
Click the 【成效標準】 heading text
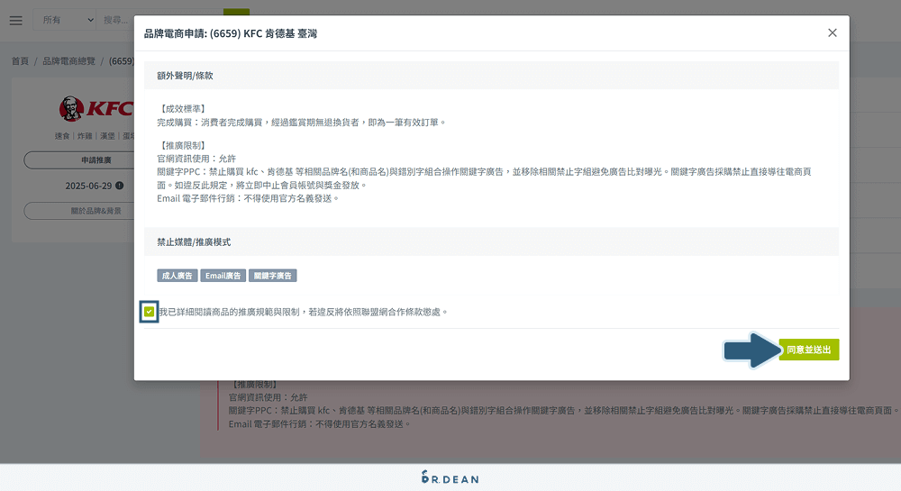click(x=183, y=108)
